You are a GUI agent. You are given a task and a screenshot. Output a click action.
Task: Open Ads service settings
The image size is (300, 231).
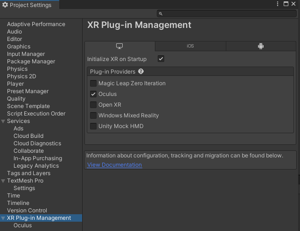[18, 128]
